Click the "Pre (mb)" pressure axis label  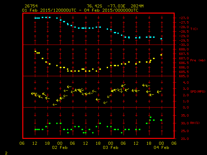coord(198,60)
